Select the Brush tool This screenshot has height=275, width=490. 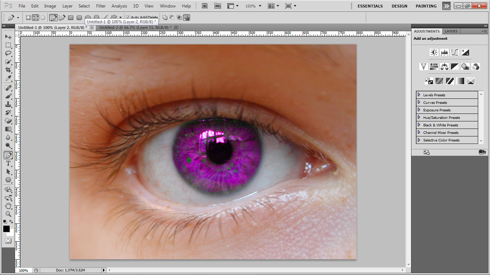point(8,96)
